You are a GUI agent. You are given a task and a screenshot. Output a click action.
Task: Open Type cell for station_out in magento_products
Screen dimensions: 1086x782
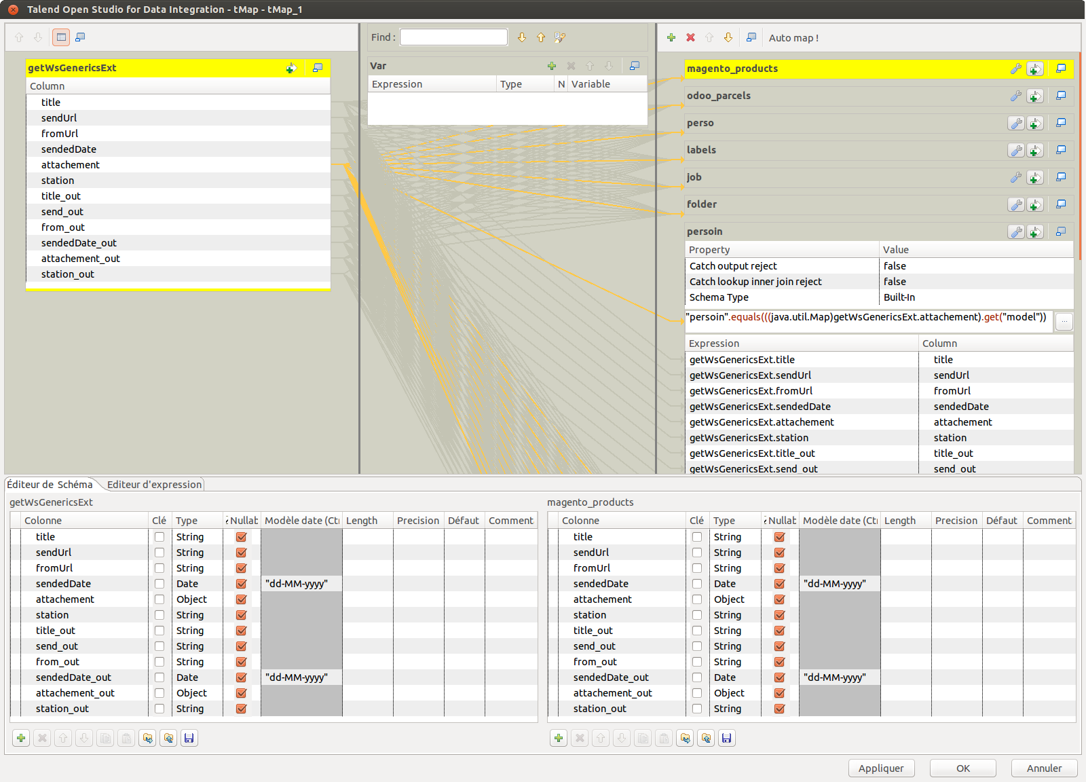click(x=736, y=709)
